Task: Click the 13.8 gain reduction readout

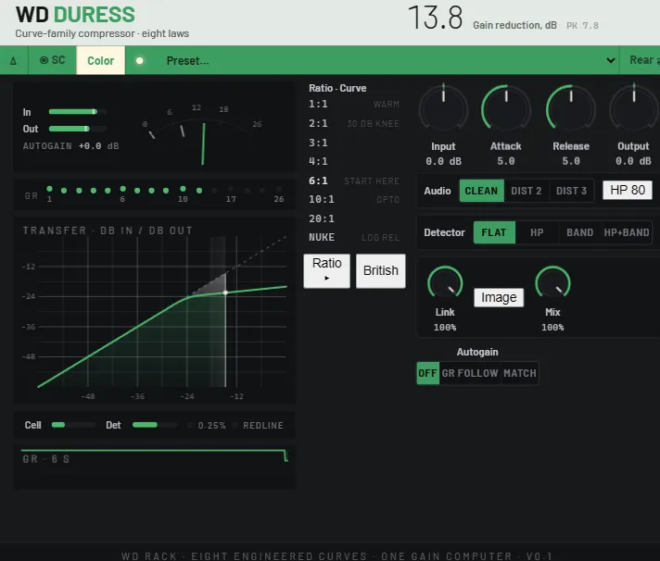Action: pyautogui.click(x=436, y=19)
